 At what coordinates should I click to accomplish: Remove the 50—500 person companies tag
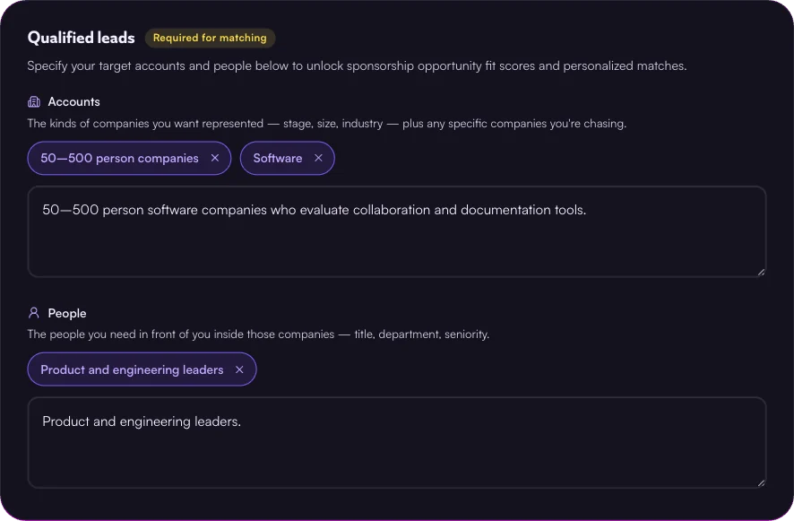tap(215, 158)
